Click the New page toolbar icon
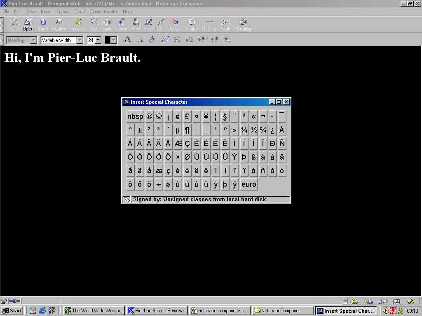Image resolution: width=422 pixels, height=316 pixels. pyautogui.click(x=14, y=25)
